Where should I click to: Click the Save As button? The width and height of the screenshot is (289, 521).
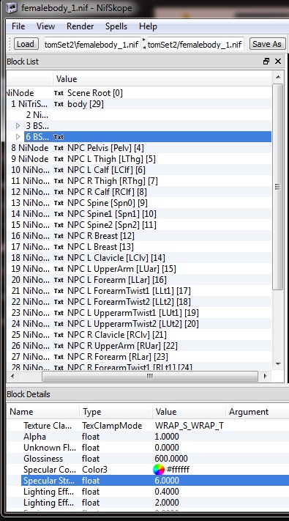click(267, 44)
